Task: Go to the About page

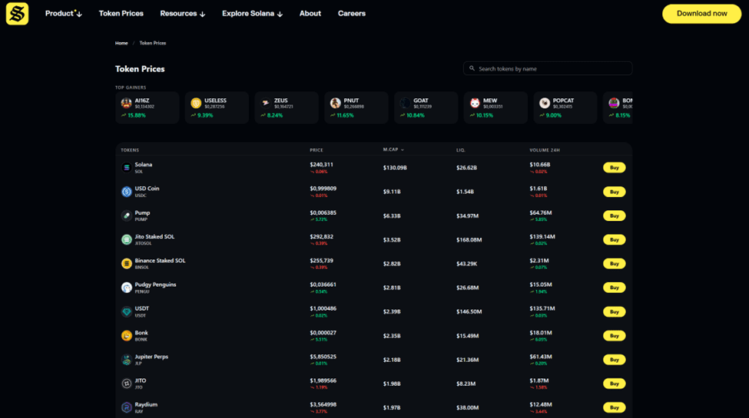Action: [310, 13]
